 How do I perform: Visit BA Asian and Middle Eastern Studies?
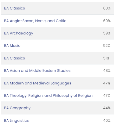37,70
